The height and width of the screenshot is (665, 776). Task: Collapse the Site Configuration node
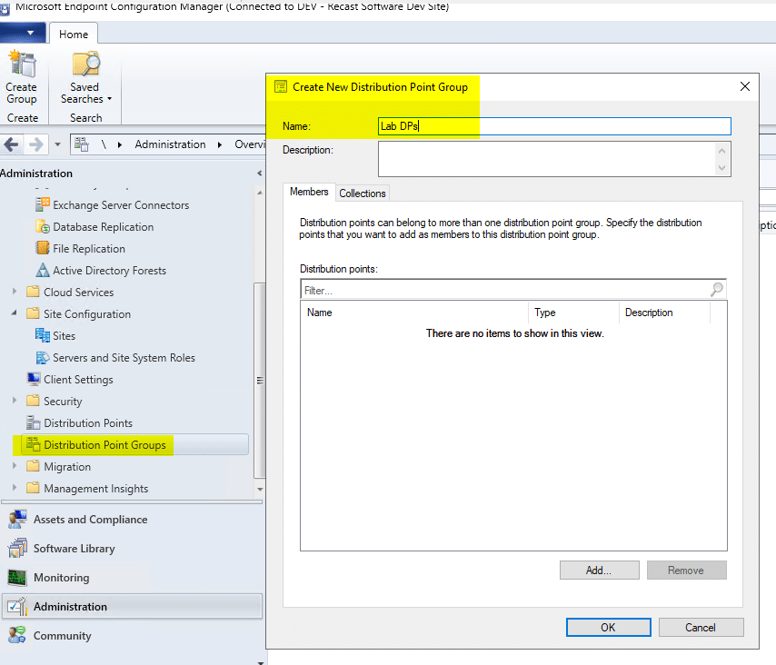coord(13,313)
